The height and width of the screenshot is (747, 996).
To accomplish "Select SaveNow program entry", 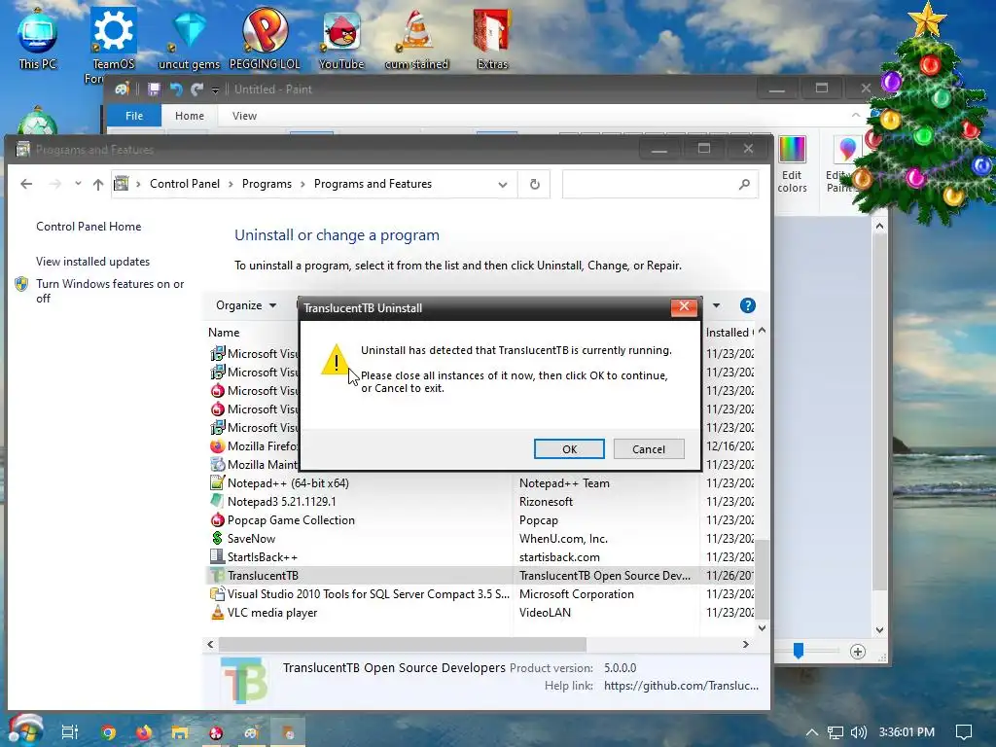I will pyautogui.click(x=481, y=539).
